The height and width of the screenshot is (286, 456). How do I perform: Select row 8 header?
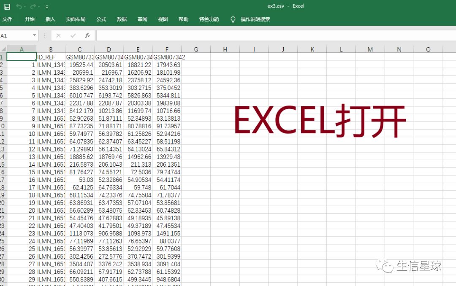tap(3, 111)
